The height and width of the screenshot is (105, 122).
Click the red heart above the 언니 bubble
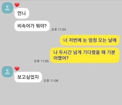[17, 5]
